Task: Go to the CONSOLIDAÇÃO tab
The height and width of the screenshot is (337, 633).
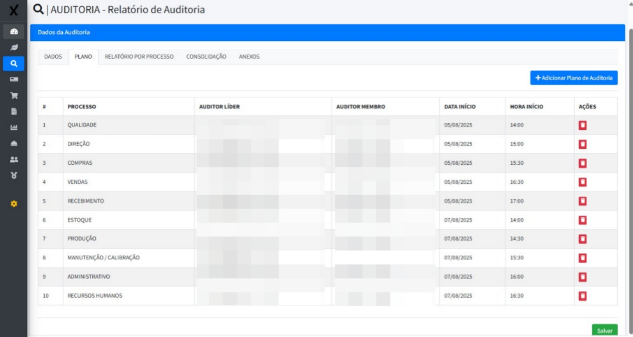Action: tap(206, 57)
